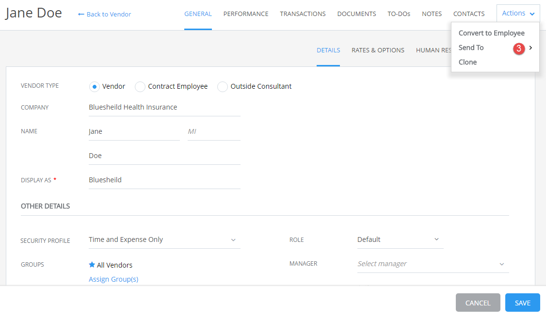Open the HUMAN RESOURCES sub-tab
This screenshot has height=319, width=546.
(434, 50)
